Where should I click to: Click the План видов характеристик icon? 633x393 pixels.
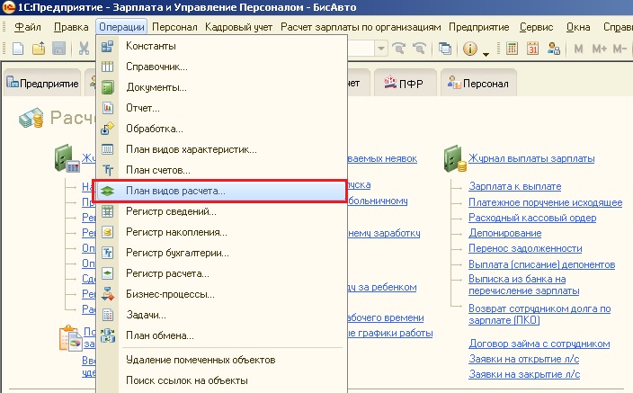pos(107,149)
